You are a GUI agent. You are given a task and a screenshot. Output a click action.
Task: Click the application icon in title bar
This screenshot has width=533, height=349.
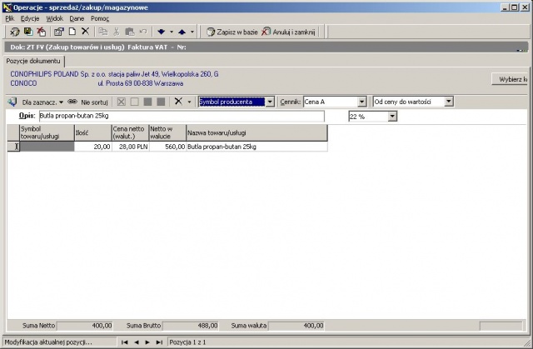(x=7, y=7)
